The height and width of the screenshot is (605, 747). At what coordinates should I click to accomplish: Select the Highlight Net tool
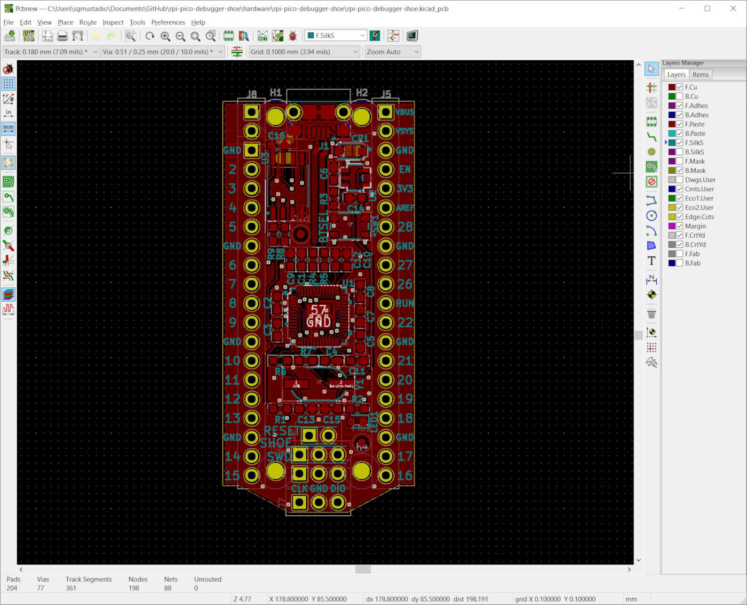click(651, 87)
